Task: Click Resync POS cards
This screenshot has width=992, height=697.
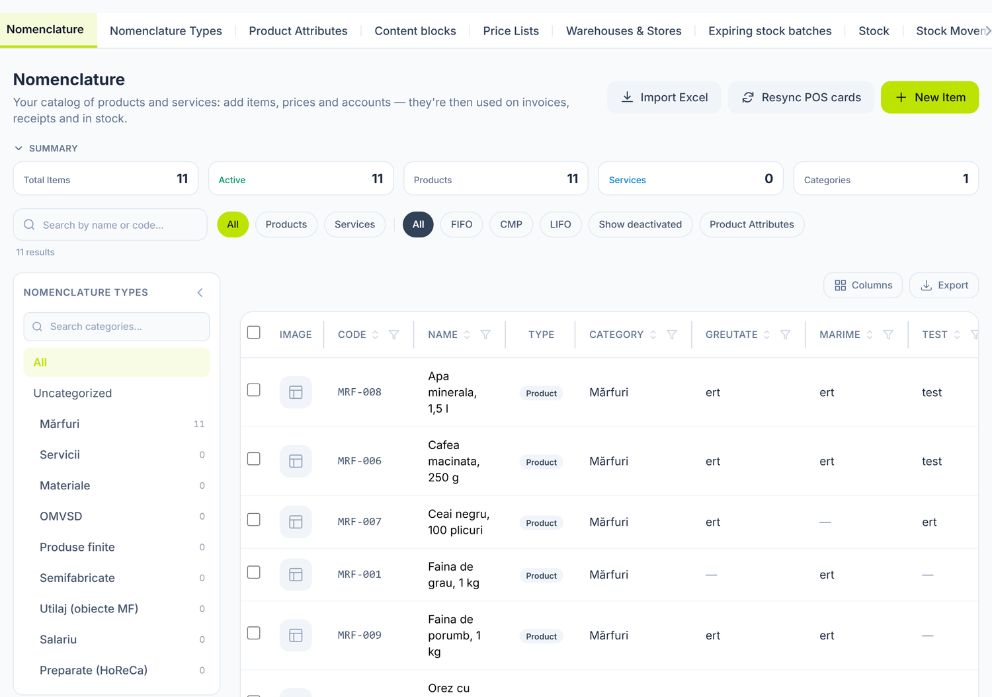Action: (801, 97)
